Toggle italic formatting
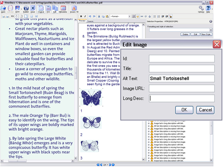This screenshot has height=167, width=223. (85, 16)
